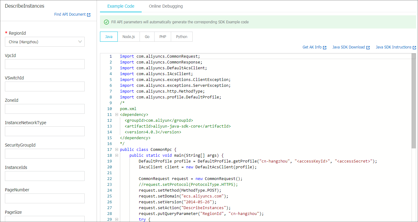This screenshot has height=222, width=418.
Task: Click external-link icon next to Java SDK Instructions
Action: tap(414, 48)
